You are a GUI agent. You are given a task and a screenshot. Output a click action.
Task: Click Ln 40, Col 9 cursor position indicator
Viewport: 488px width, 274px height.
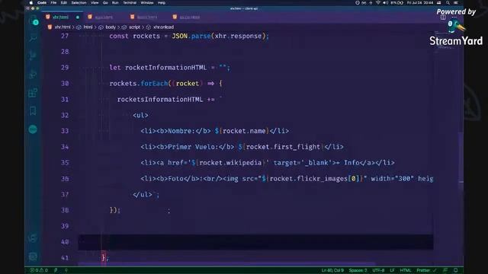[332, 270]
